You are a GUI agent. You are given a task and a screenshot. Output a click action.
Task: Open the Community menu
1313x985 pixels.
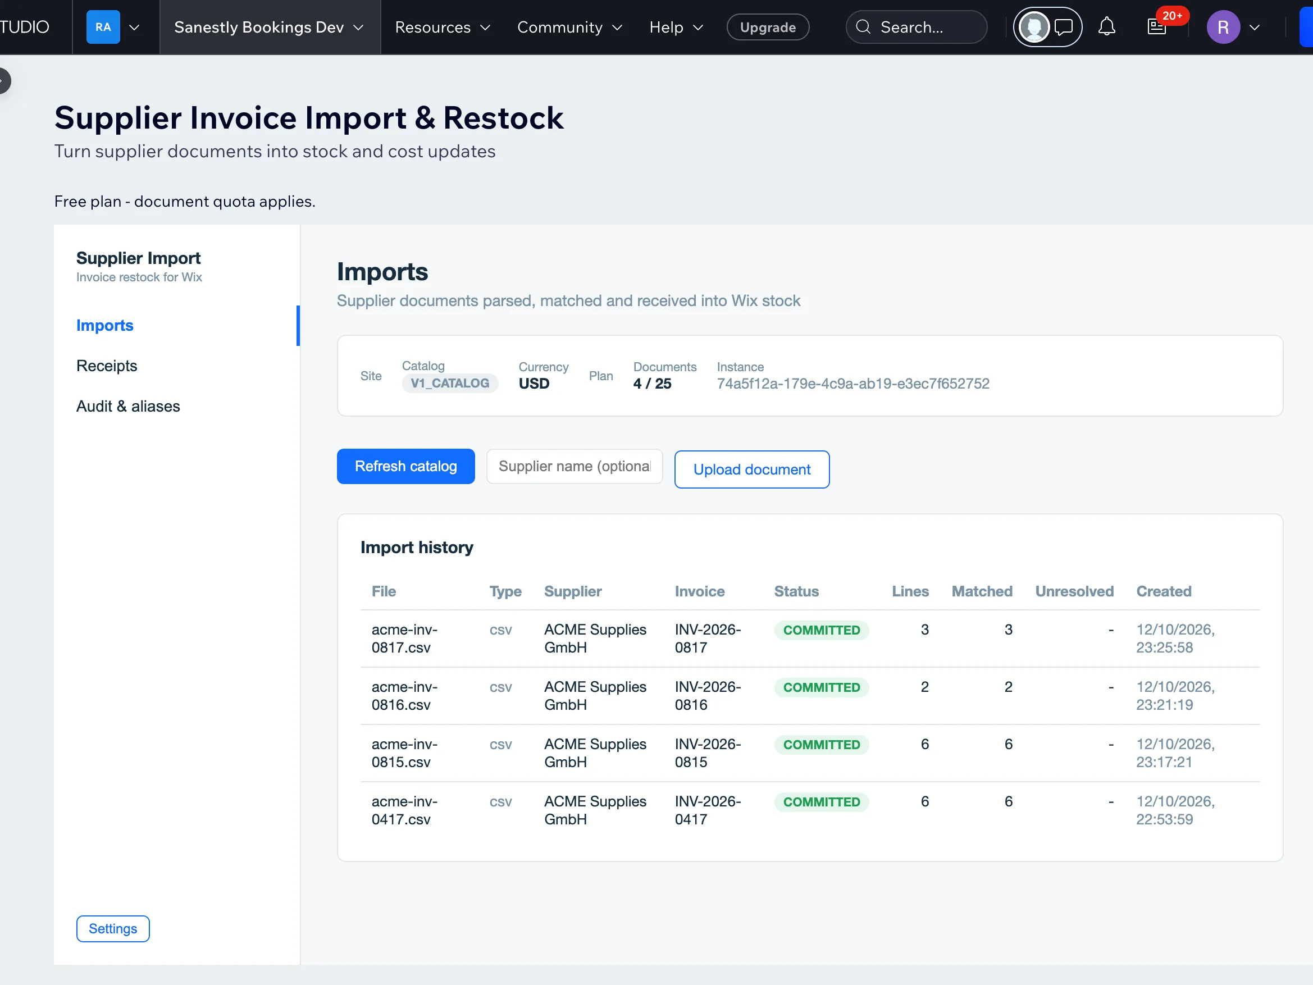point(570,27)
